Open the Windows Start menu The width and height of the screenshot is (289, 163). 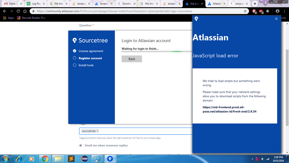(x=5, y=159)
